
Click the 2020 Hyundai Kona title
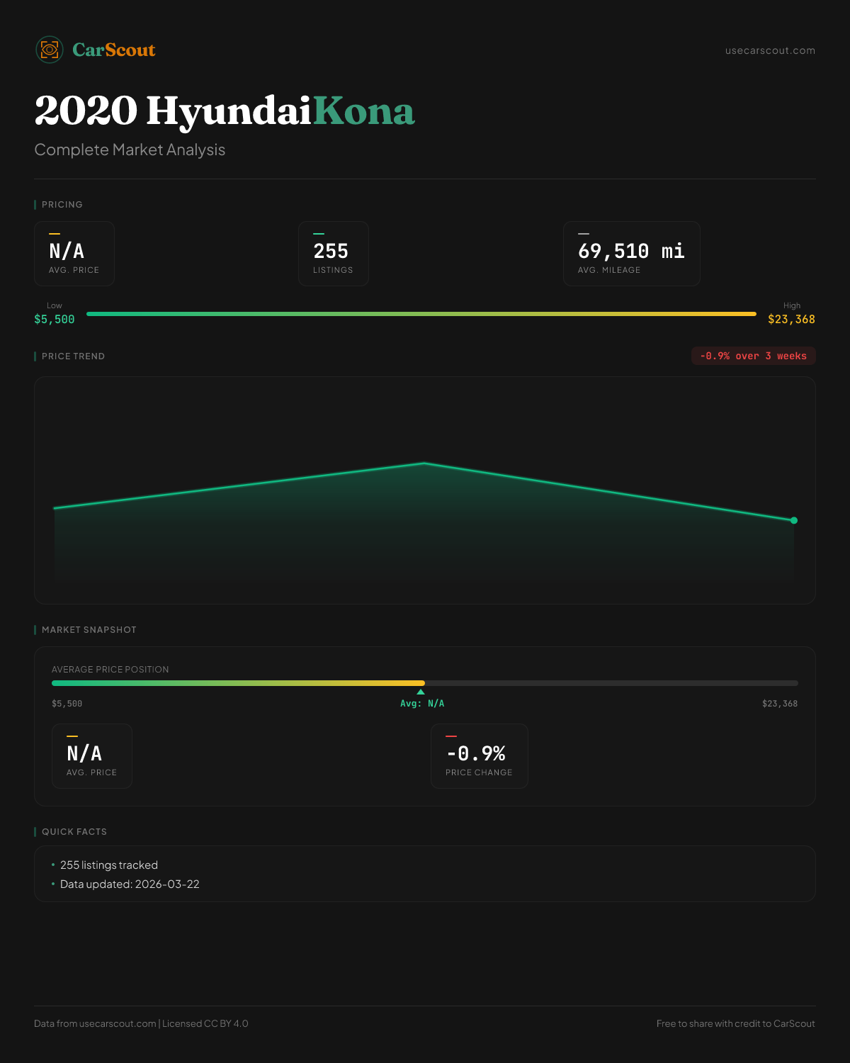(225, 111)
